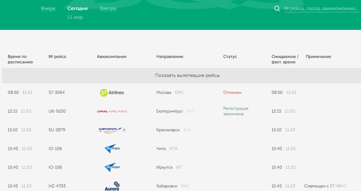Select flight SU-2879 to Красноярск
This screenshot has width=361, height=191.
[57, 130]
